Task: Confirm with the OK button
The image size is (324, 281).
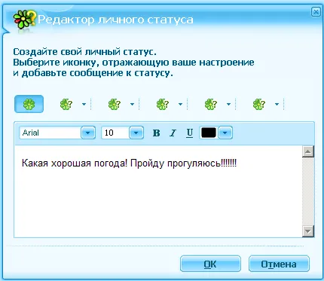Action: [210, 264]
